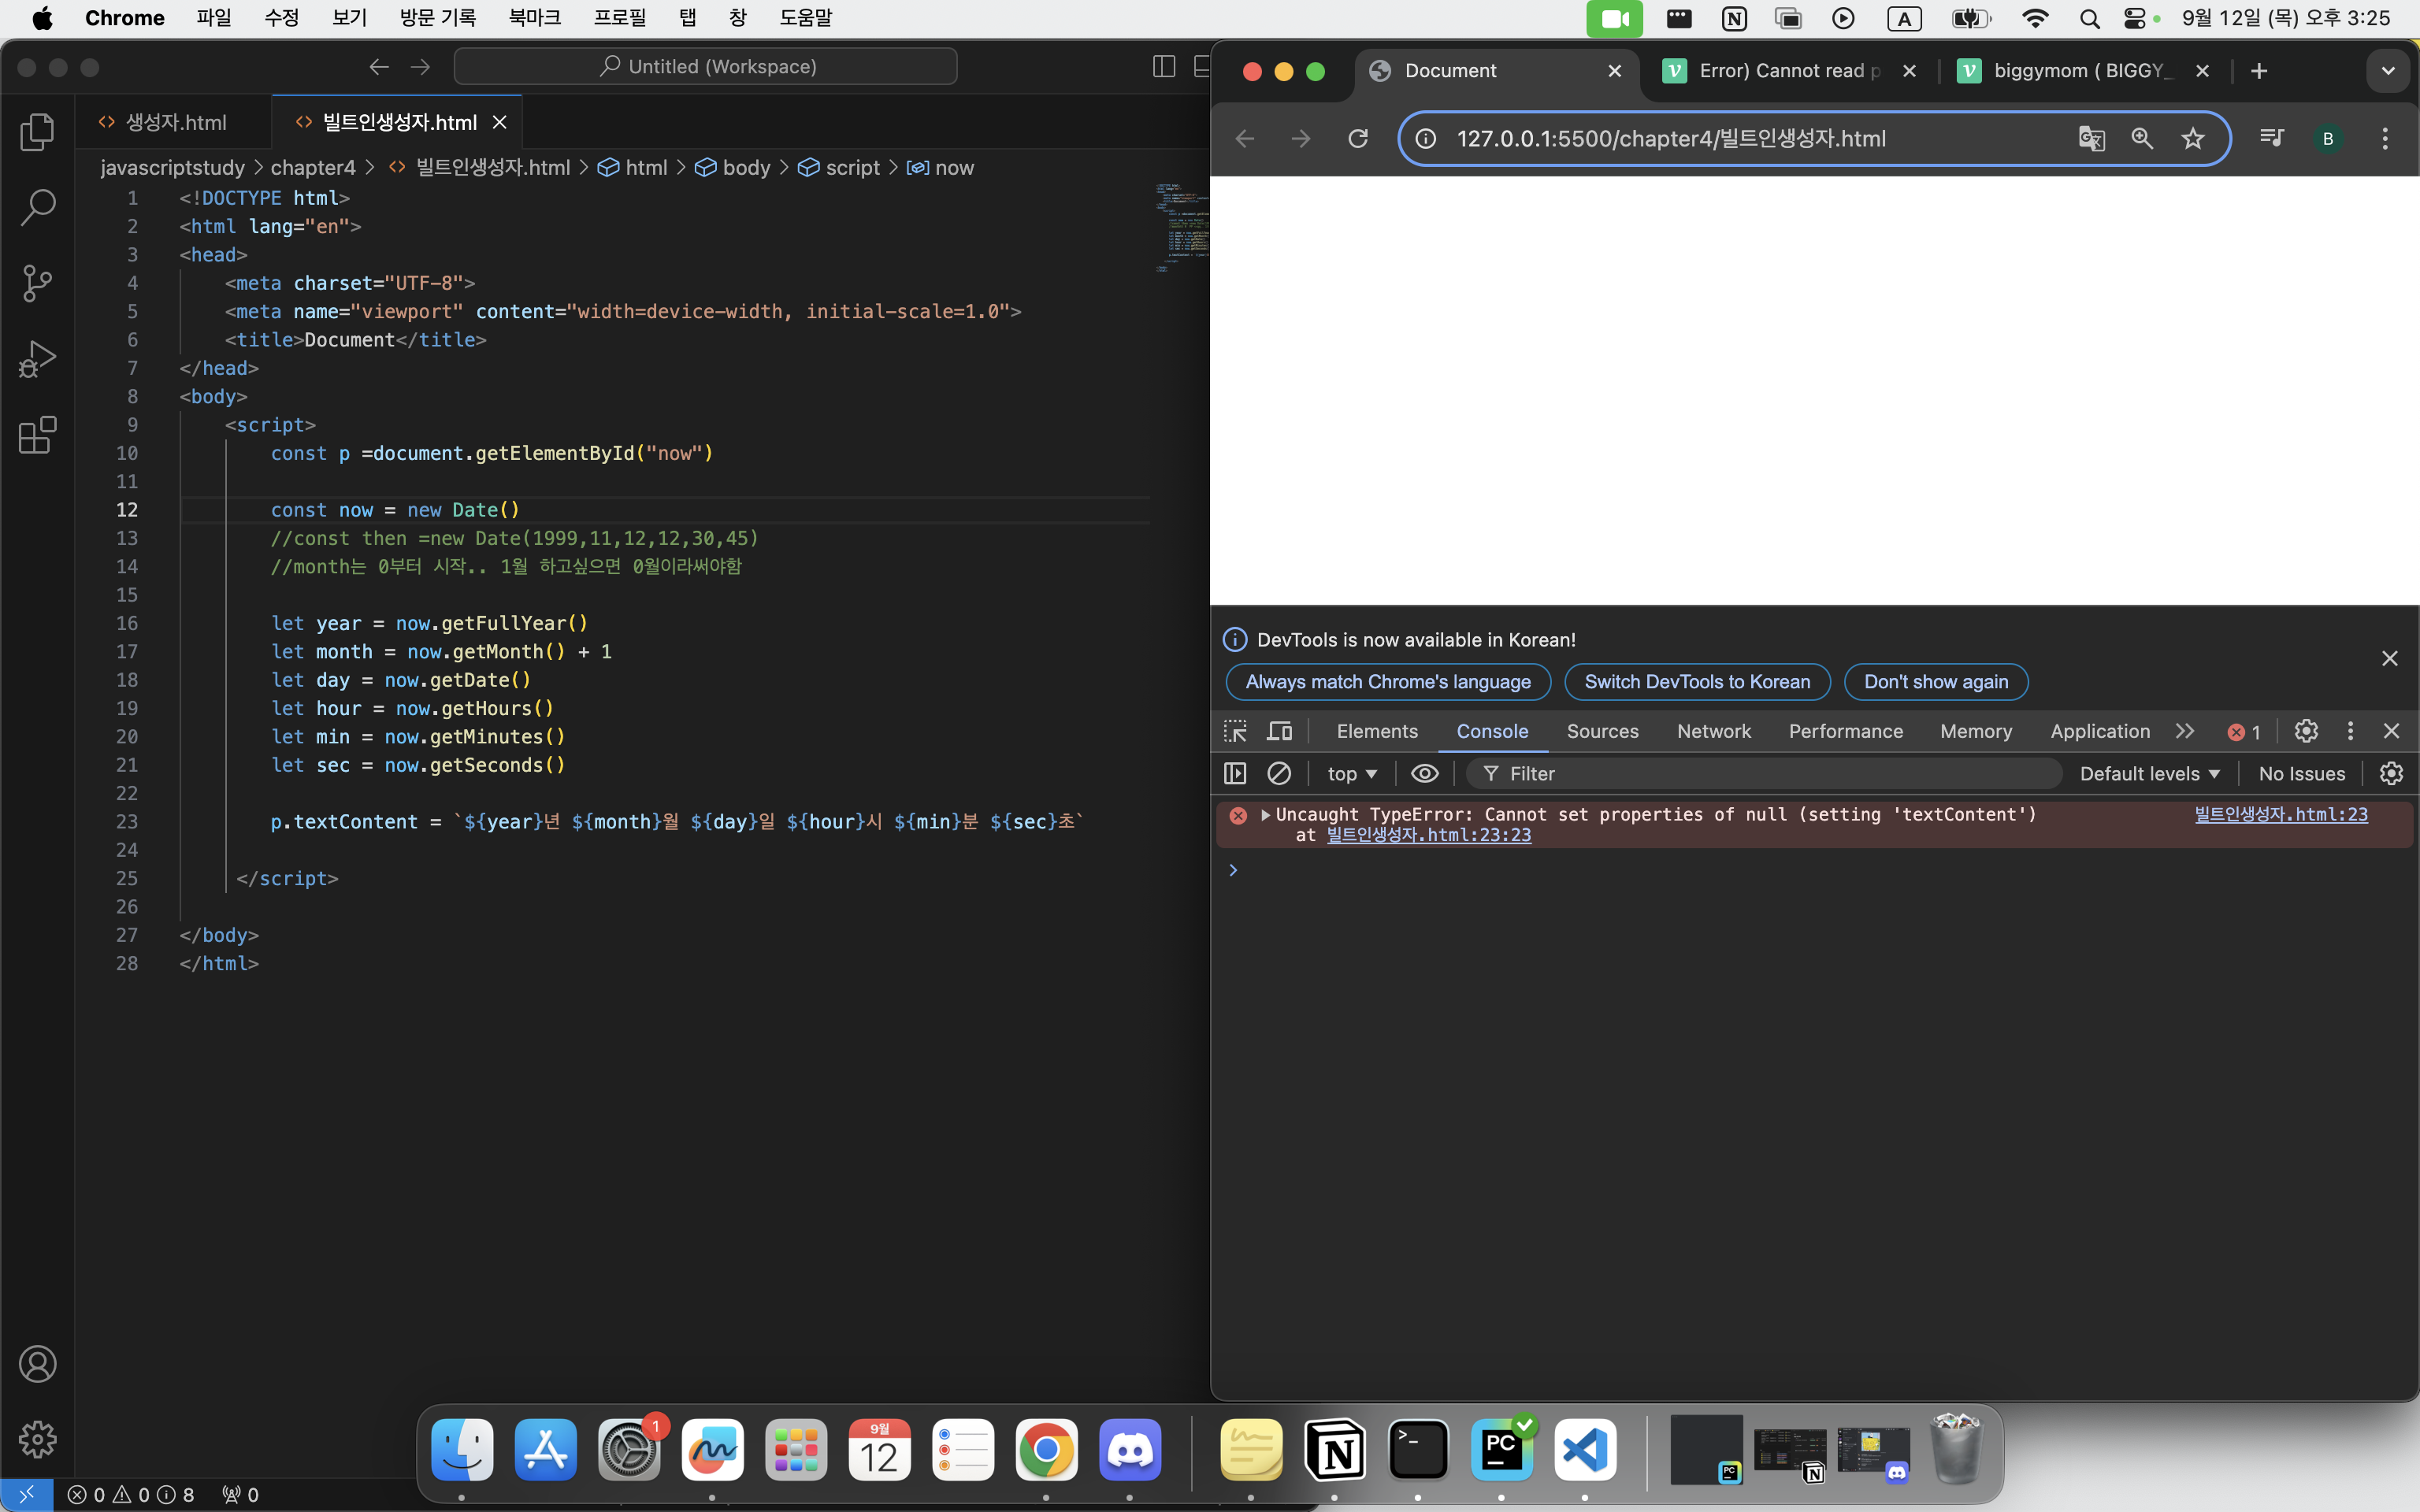
Task: Click DevTools inspect element picker icon
Action: pyautogui.click(x=1235, y=731)
